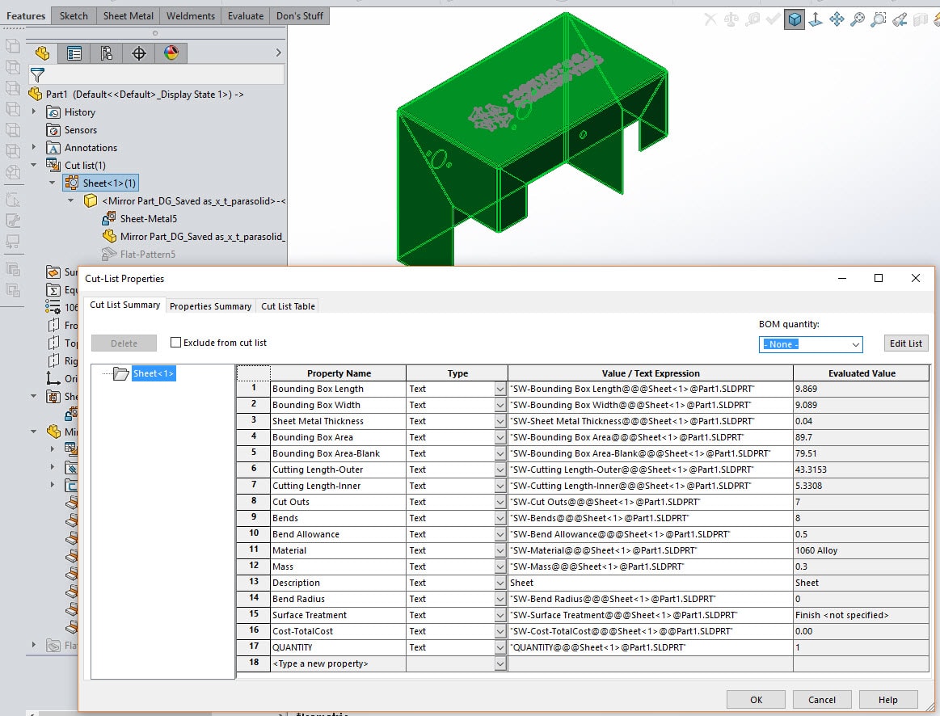Click the Bends property name cell

point(338,518)
